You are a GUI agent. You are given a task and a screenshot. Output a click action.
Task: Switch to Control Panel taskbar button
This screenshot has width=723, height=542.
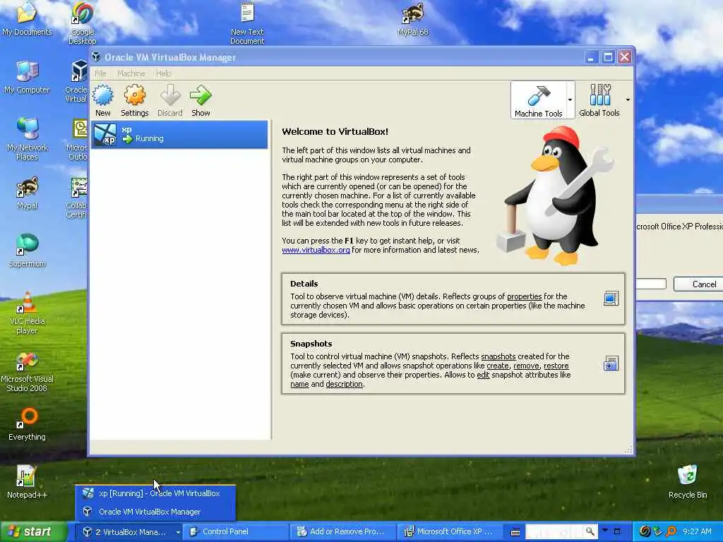(235, 532)
